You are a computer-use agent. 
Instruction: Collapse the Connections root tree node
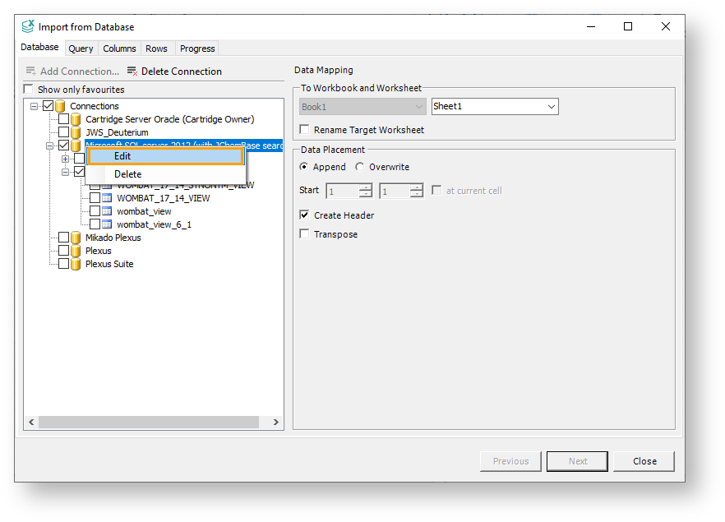click(x=35, y=106)
